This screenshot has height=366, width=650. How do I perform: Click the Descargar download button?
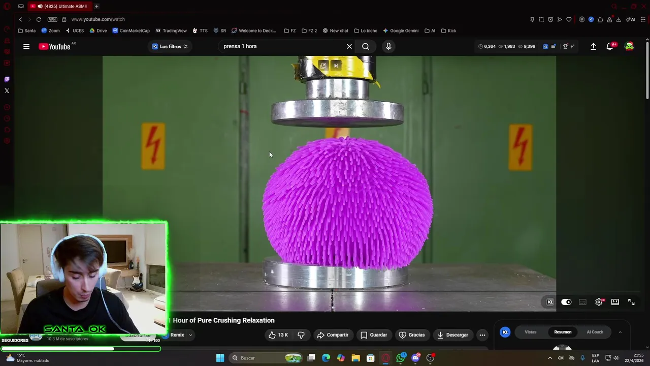452,335
